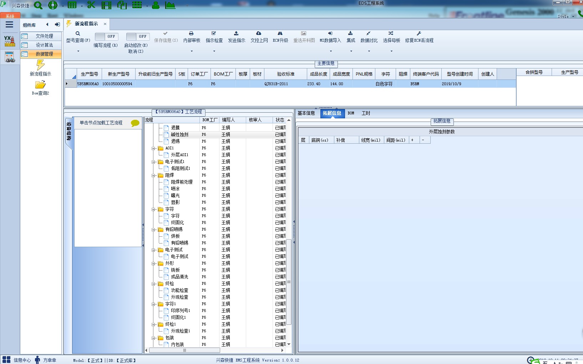Click ECN升级 toolbar button
The image size is (583, 364).
[280, 37]
